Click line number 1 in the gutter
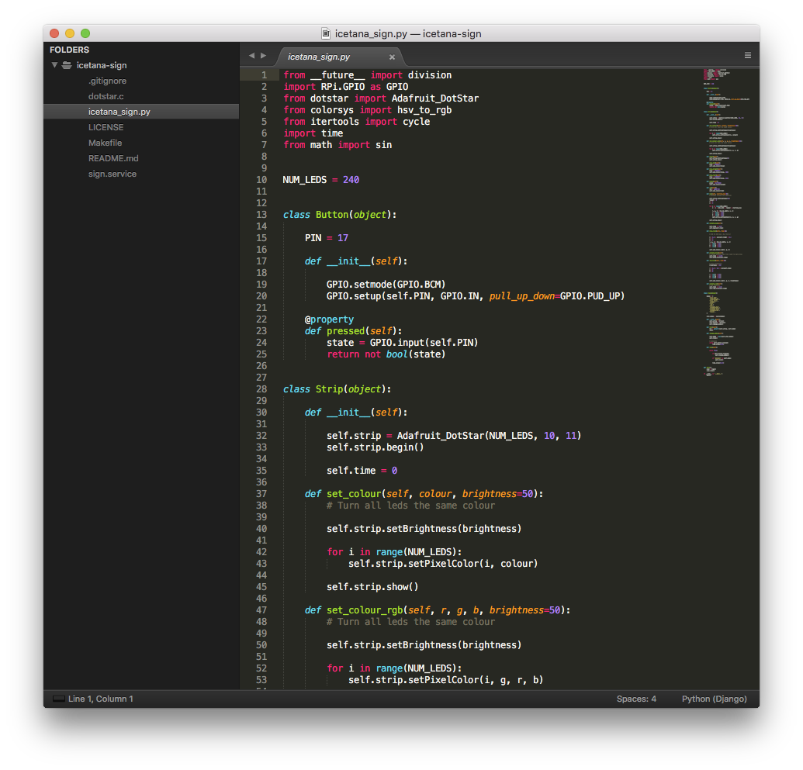This screenshot has height=770, width=803. click(265, 75)
